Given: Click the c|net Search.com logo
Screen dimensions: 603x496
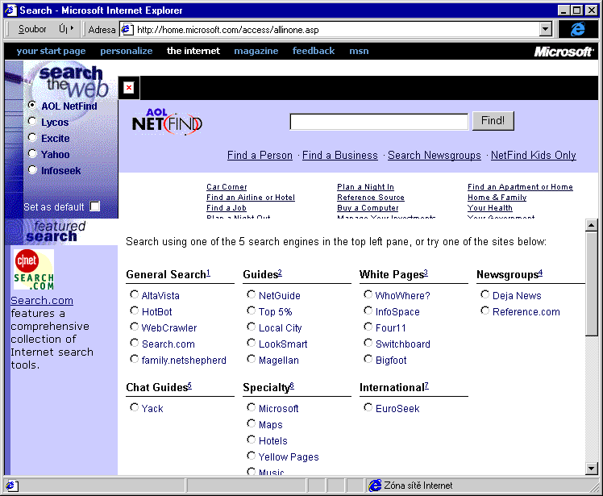Looking at the screenshot, I should pyautogui.click(x=34, y=269).
